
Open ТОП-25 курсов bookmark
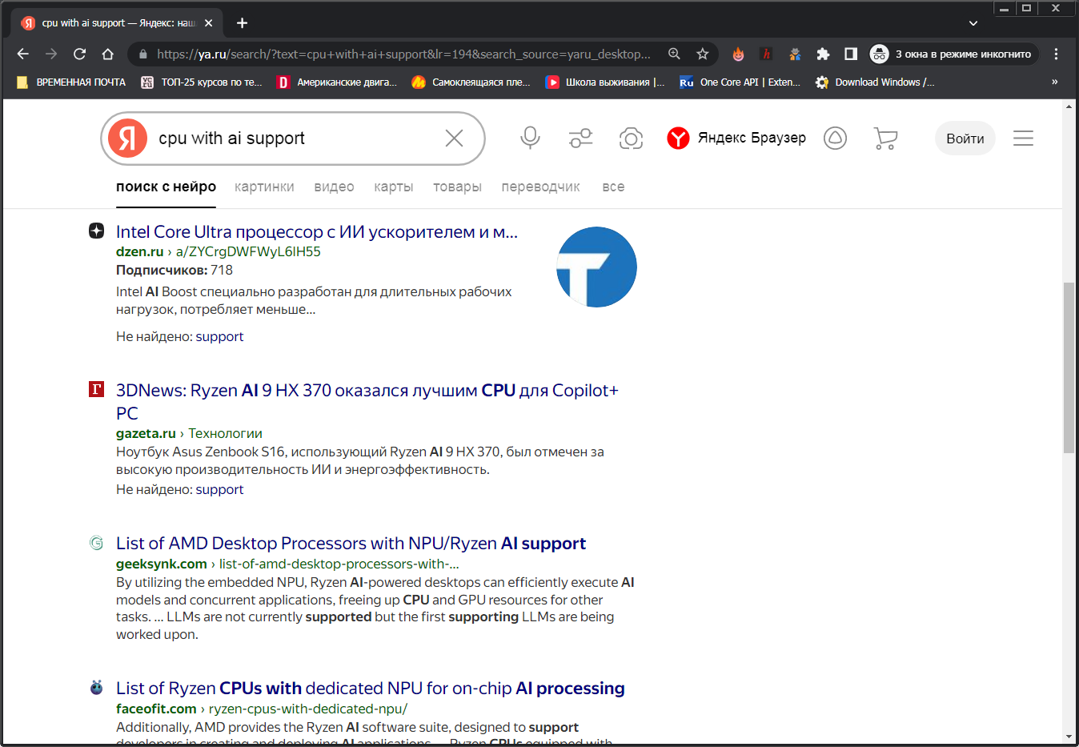202,82
